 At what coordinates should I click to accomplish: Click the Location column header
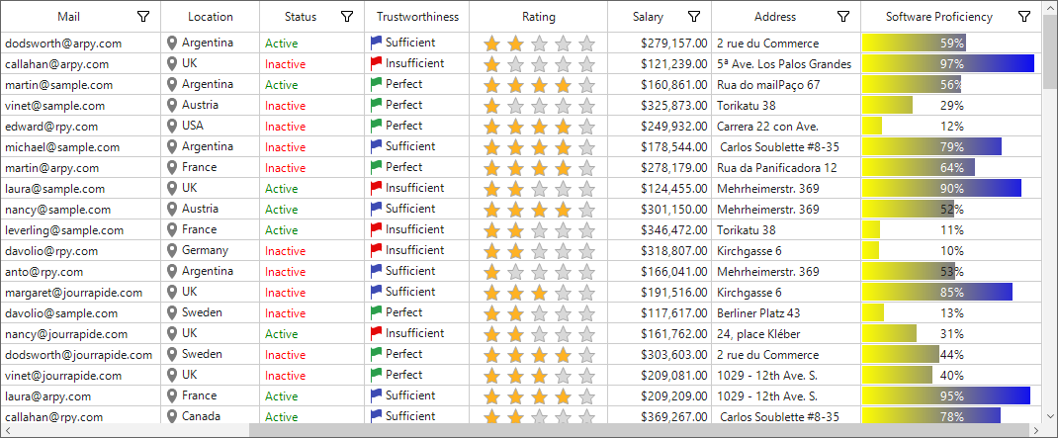click(x=211, y=17)
